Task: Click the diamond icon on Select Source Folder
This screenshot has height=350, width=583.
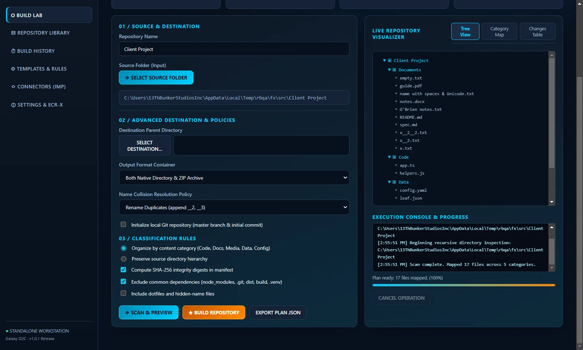Action: point(127,78)
